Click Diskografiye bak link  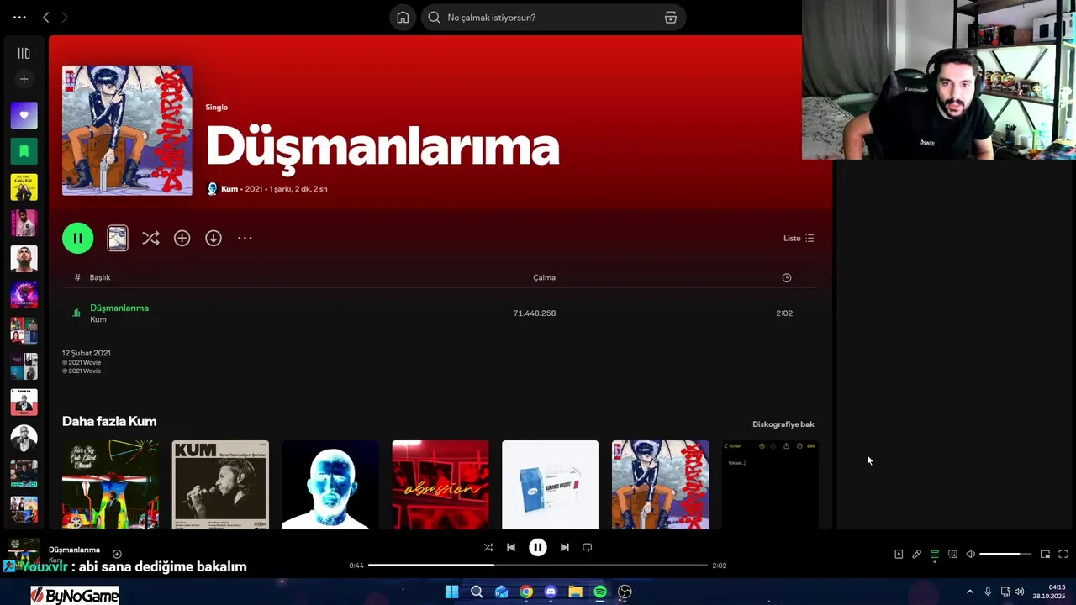[x=783, y=424]
